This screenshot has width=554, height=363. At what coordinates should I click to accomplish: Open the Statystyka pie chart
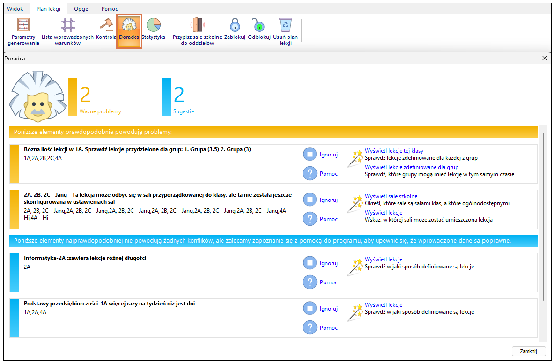153,29
